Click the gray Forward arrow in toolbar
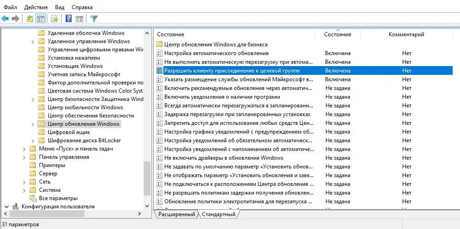 16,19
